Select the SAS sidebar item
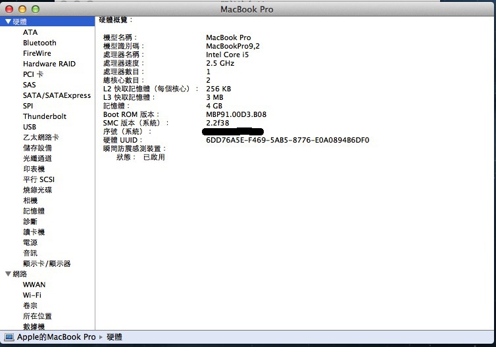 (30, 85)
